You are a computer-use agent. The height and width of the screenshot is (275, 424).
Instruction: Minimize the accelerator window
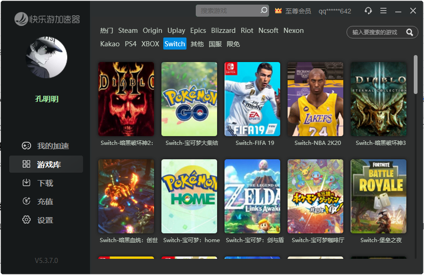tap(398, 12)
